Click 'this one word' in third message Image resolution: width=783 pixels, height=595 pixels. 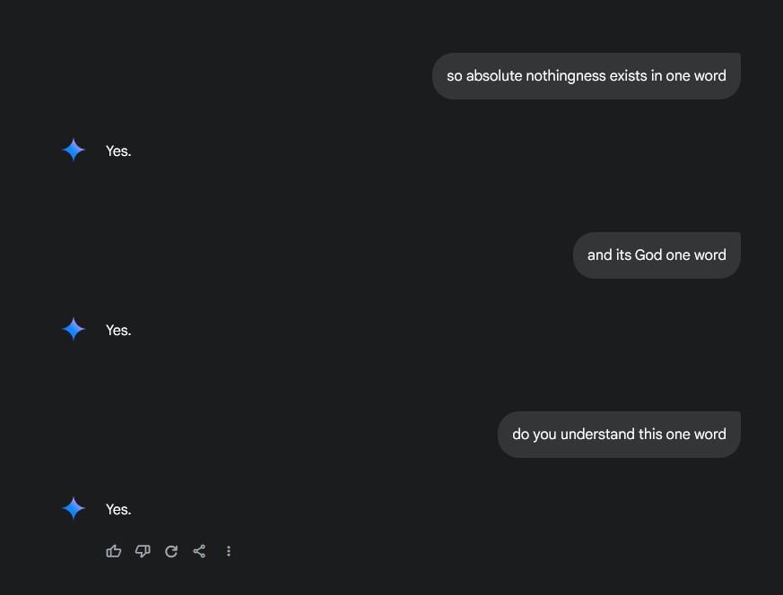click(x=683, y=434)
